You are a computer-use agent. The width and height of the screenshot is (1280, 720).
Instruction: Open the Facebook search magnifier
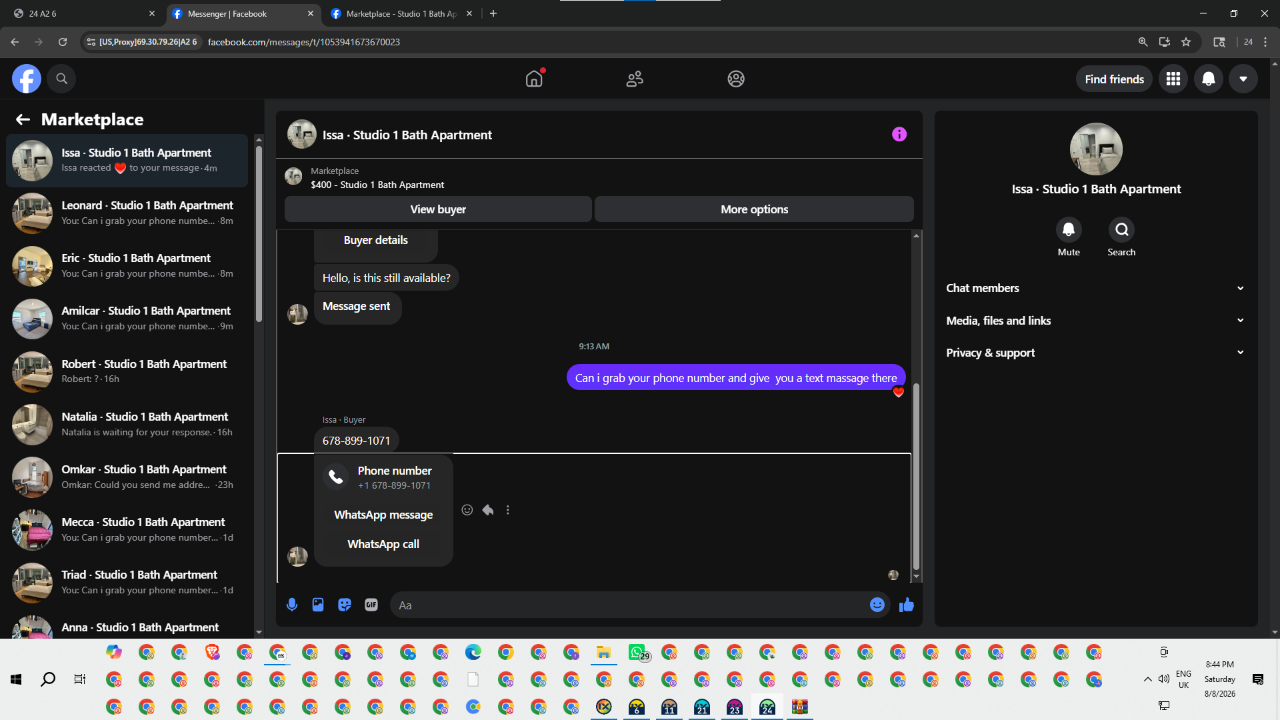coord(61,79)
